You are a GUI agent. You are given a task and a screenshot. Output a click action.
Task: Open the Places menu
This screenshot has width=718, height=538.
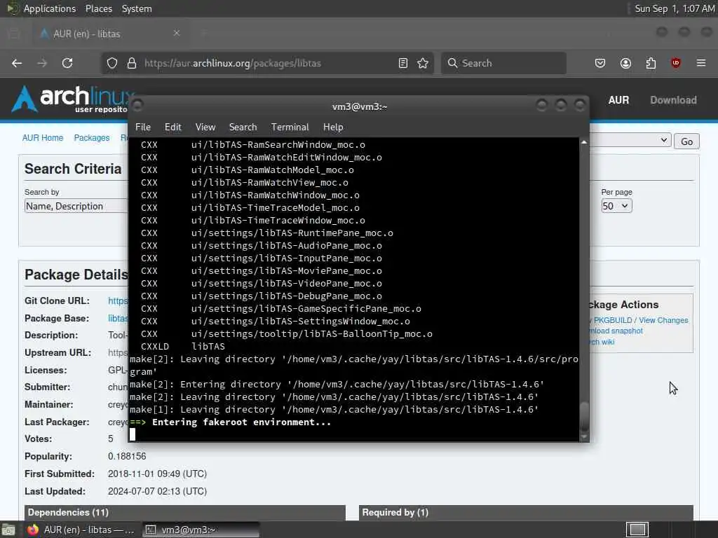[98, 8]
